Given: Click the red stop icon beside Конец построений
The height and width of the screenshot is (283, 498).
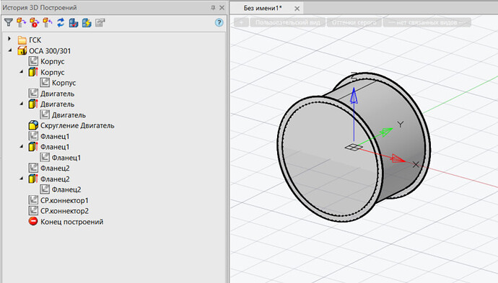Looking at the screenshot, I should pyautogui.click(x=33, y=221).
